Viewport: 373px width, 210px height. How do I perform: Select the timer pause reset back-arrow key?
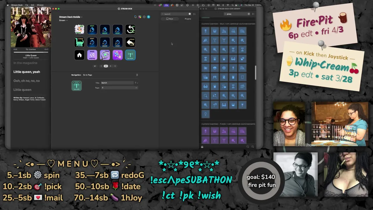coord(130,42)
